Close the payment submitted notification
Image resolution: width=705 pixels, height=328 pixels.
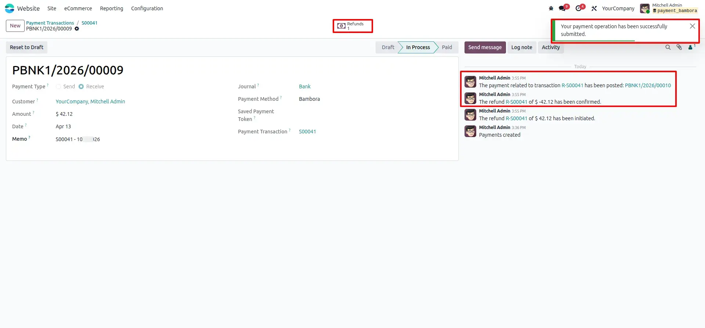pyautogui.click(x=692, y=26)
